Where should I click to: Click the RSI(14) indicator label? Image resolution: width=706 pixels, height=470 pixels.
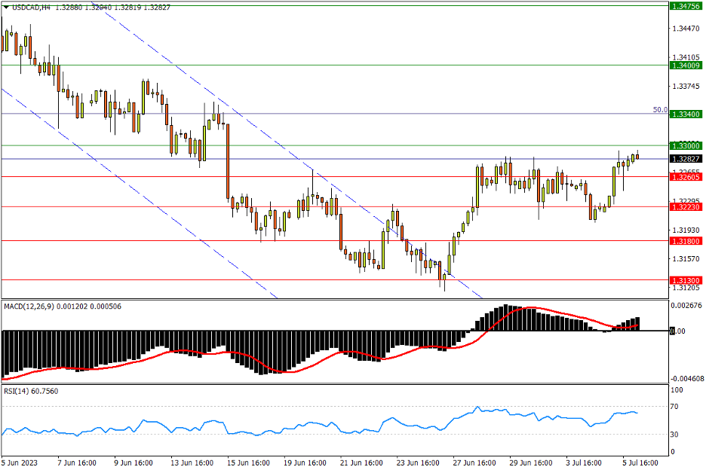tap(18, 391)
